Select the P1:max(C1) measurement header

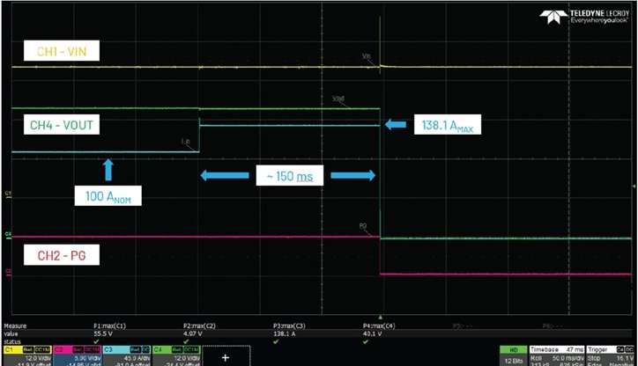pyautogui.click(x=109, y=326)
